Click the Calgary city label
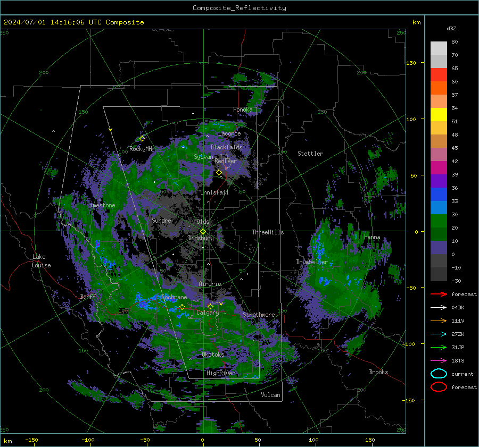 (208, 313)
